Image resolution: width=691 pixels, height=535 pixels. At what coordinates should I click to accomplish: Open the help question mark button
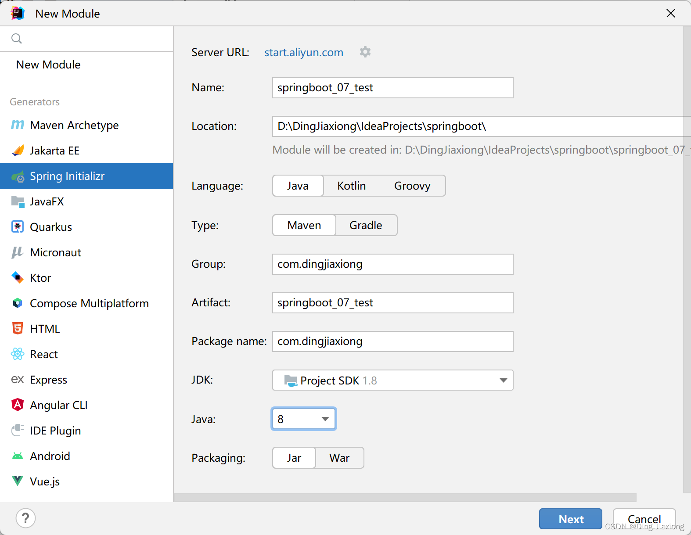click(x=25, y=518)
